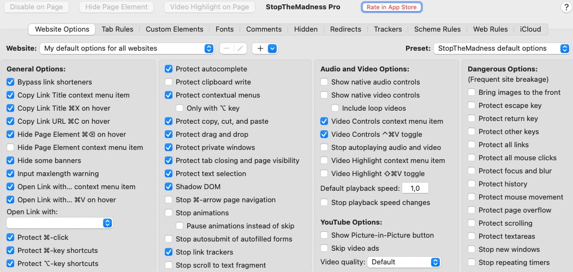
Task: Check Protect escape key
Action: coord(472,106)
